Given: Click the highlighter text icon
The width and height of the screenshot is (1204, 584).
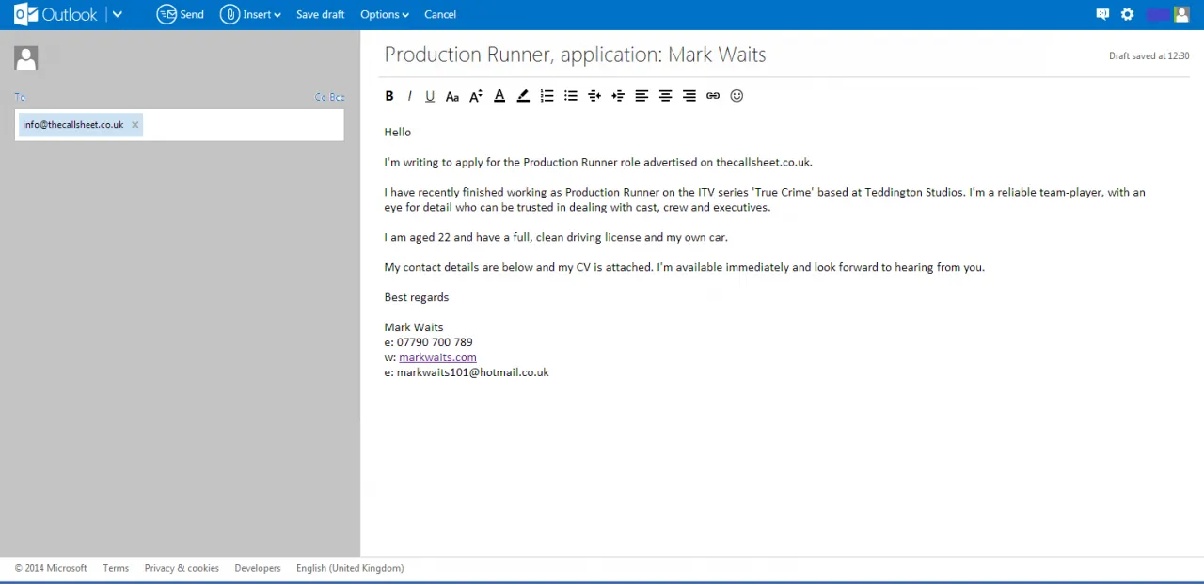Looking at the screenshot, I should pyautogui.click(x=523, y=95).
